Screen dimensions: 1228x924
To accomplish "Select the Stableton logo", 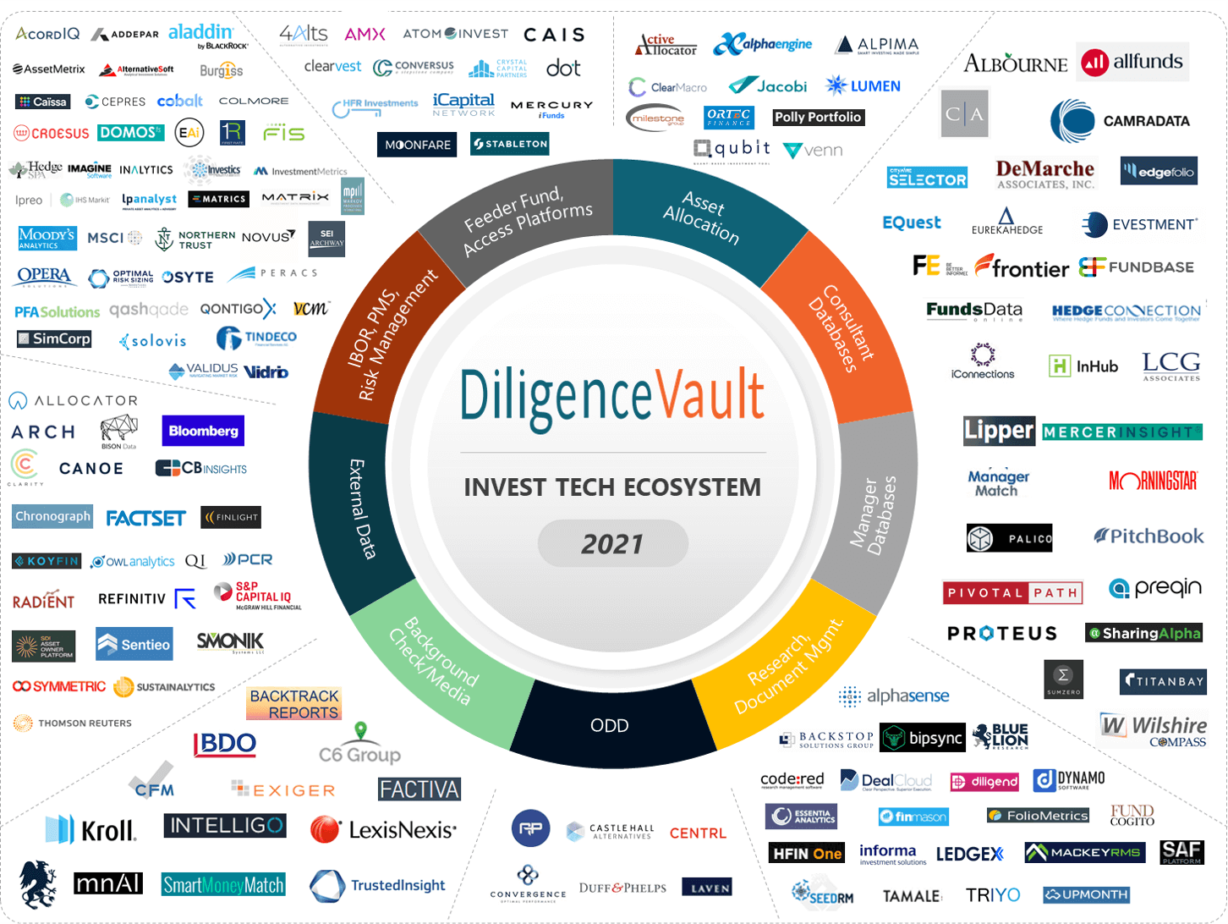I will pos(510,144).
